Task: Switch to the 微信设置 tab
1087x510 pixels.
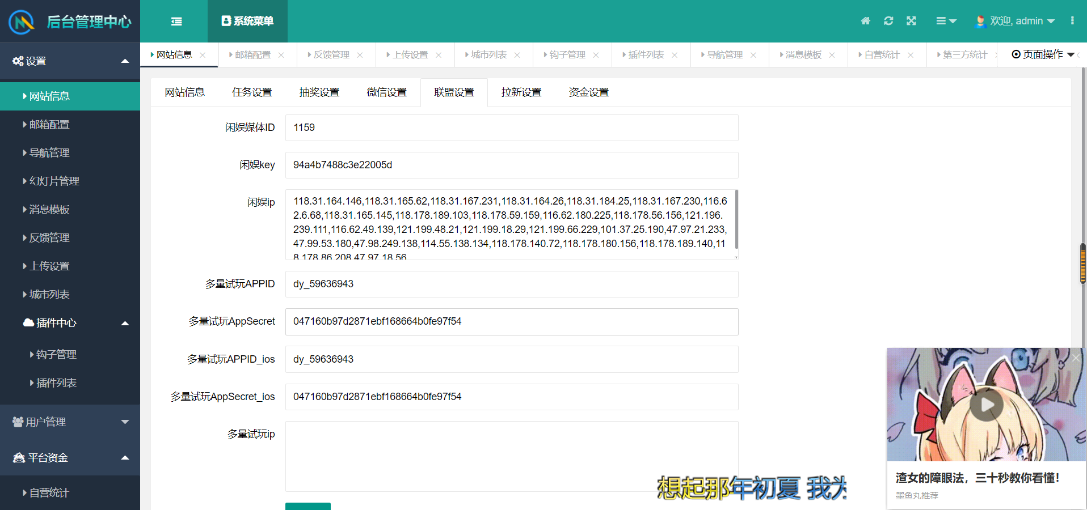Action: [x=386, y=92]
